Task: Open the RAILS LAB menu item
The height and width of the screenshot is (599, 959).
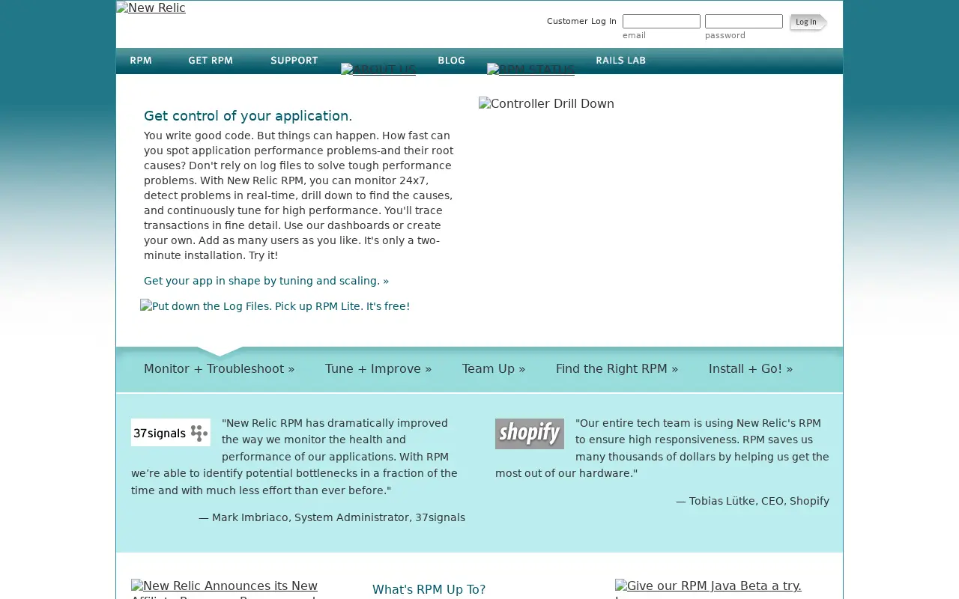Action: [621, 61]
